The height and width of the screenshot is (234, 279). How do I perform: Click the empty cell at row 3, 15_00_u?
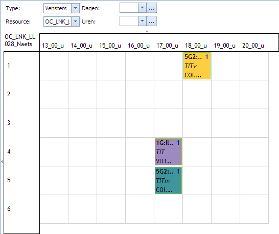pyautogui.click(x=111, y=123)
